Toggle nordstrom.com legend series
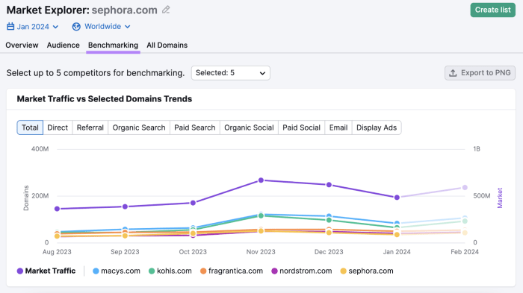 (x=302, y=271)
